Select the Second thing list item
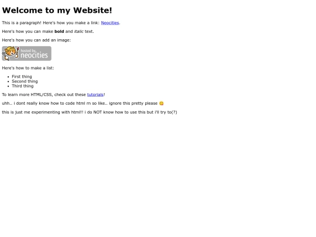Screen dimensions: 316x237 coord(25,81)
